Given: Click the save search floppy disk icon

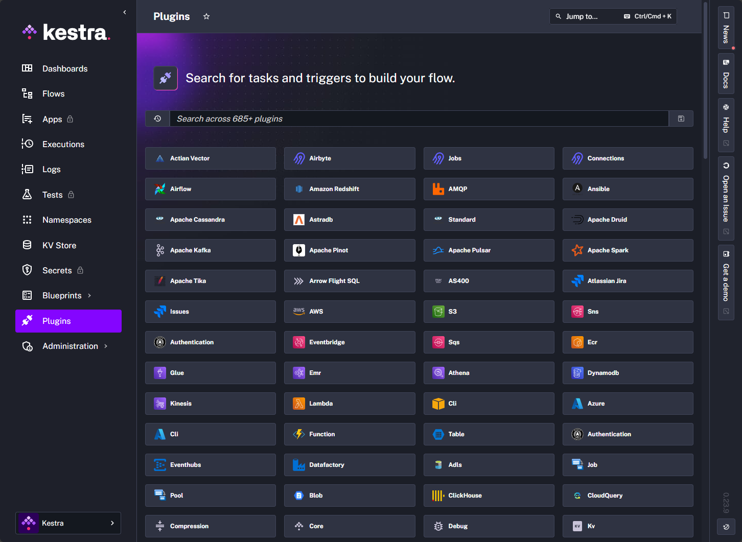Looking at the screenshot, I should click(x=681, y=119).
